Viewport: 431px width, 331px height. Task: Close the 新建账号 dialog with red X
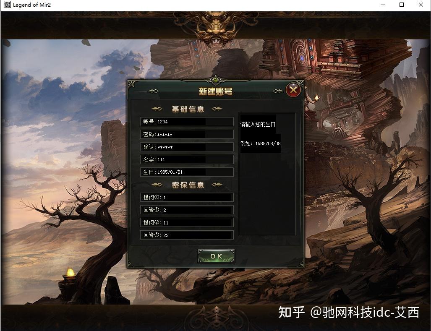[293, 89]
